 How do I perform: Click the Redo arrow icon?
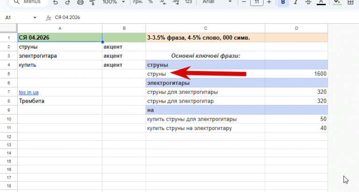click(67, 2)
